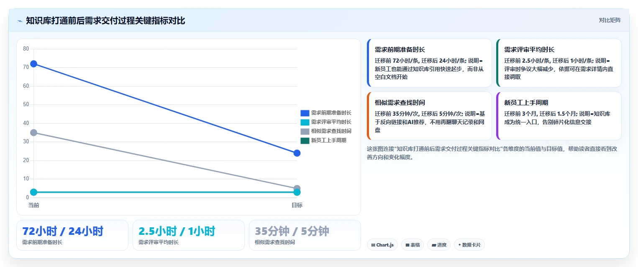
Task: Click legend text 需求评审平均时长
Action: pos(331,122)
